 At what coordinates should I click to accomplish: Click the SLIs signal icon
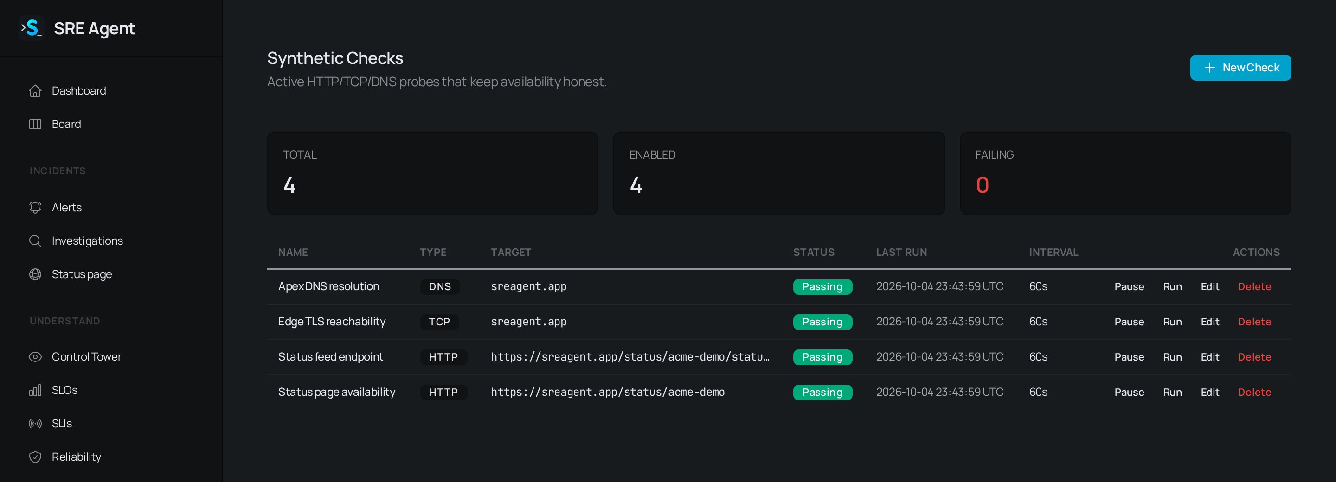pyautogui.click(x=35, y=424)
